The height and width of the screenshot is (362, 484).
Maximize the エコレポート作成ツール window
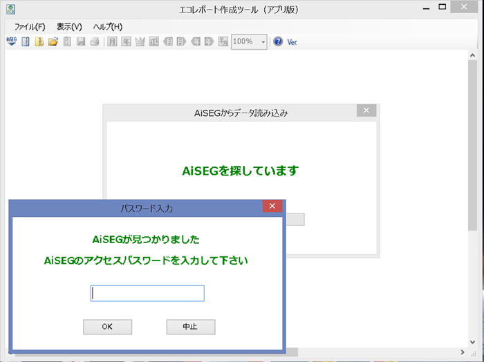[x=443, y=7]
